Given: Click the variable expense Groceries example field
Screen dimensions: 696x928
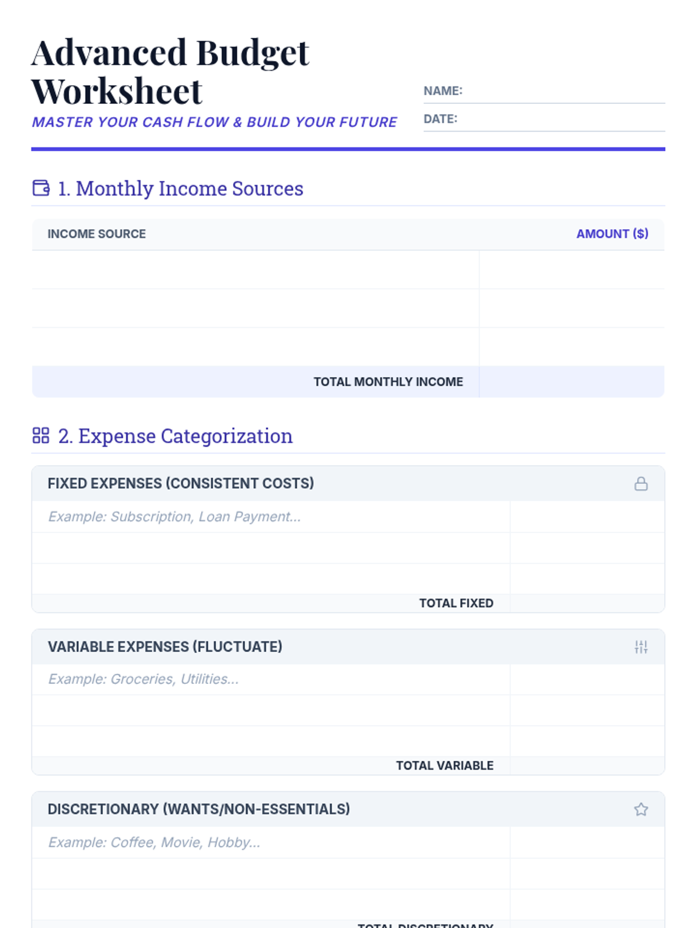Looking at the screenshot, I should (270, 679).
